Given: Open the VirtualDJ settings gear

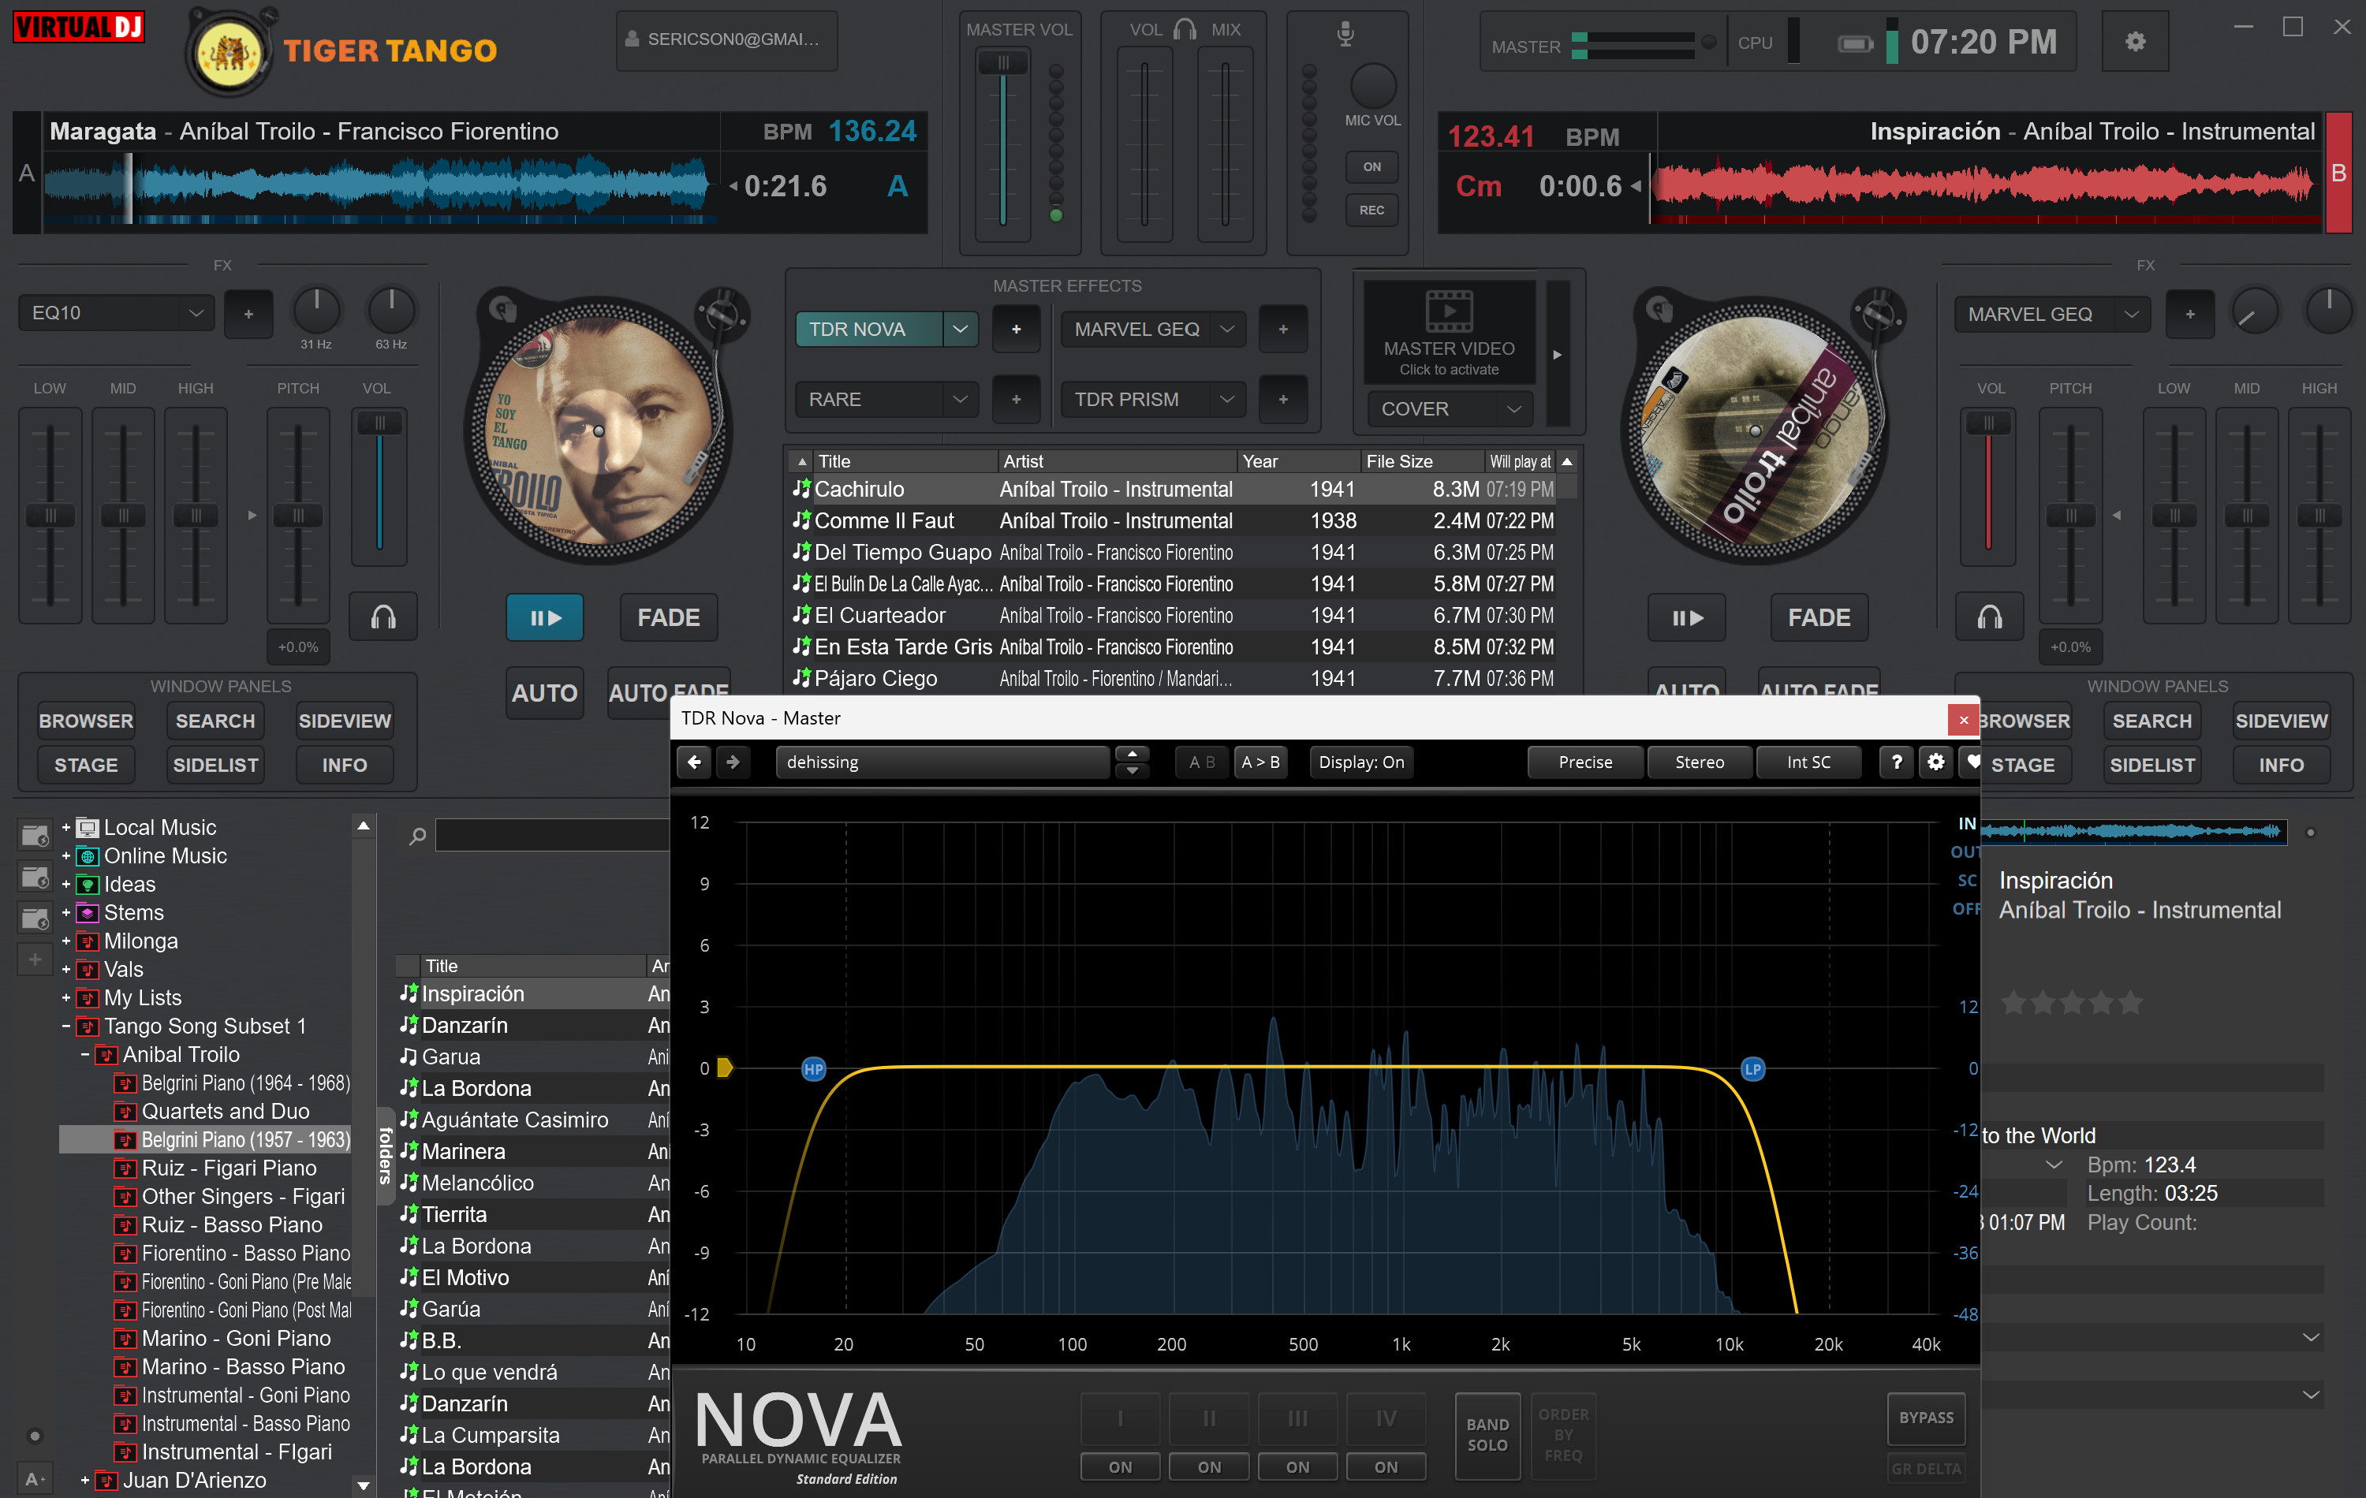Looking at the screenshot, I should (x=2134, y=41).
